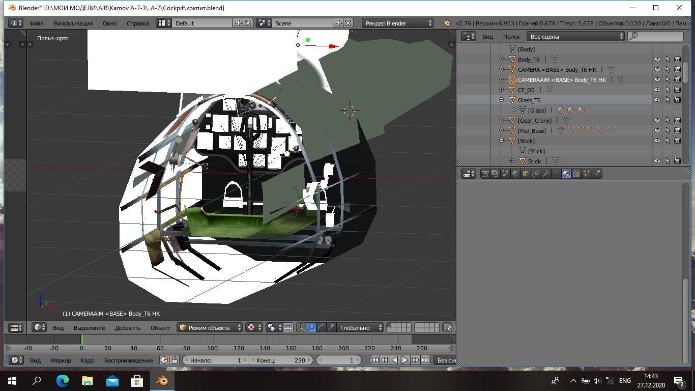Image resolution: width=695 pixels, height=391 pixels.
Task: Open the Texture properties checker icon
Action: (x=576, y=174)
